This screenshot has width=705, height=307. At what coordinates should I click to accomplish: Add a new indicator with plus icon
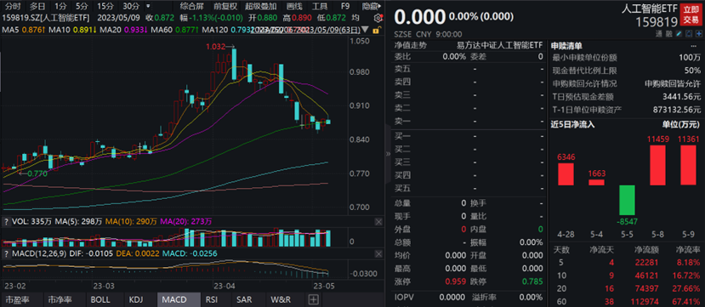click(x=314, y=299)
